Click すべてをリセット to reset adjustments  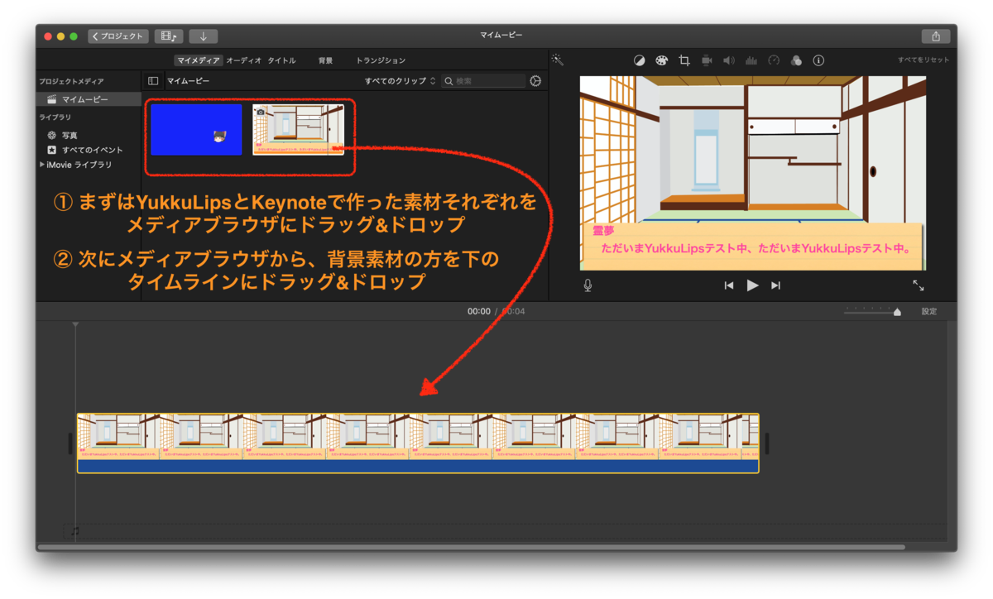click(923, 60)
